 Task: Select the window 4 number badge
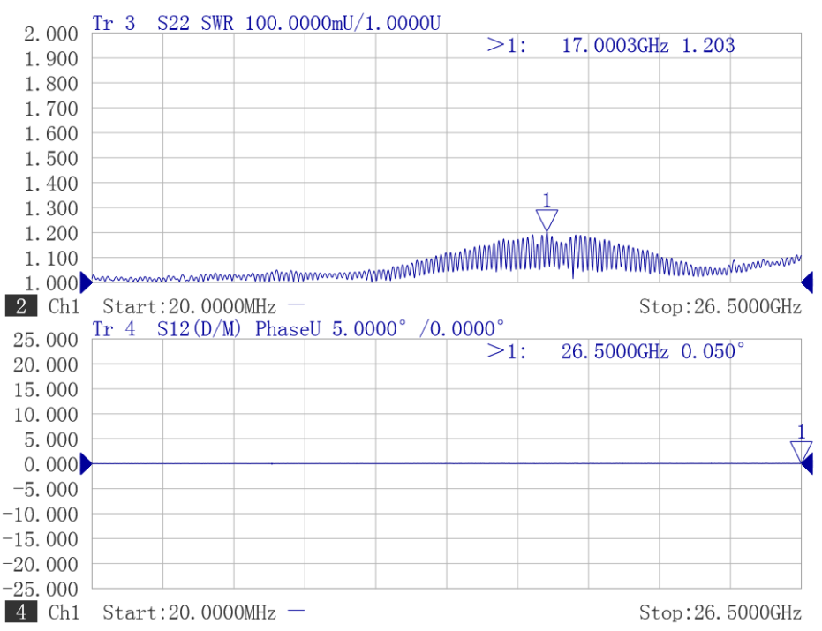[21, 612]
